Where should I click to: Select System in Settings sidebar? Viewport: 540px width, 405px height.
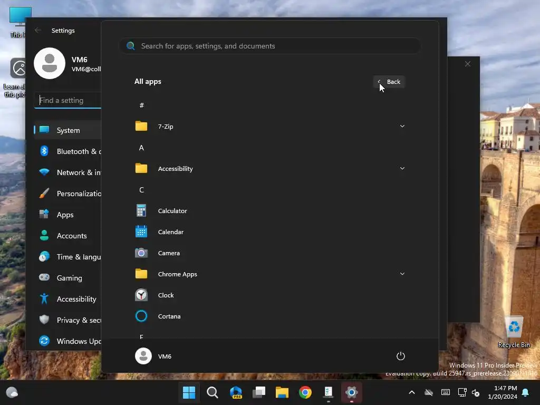67,130
